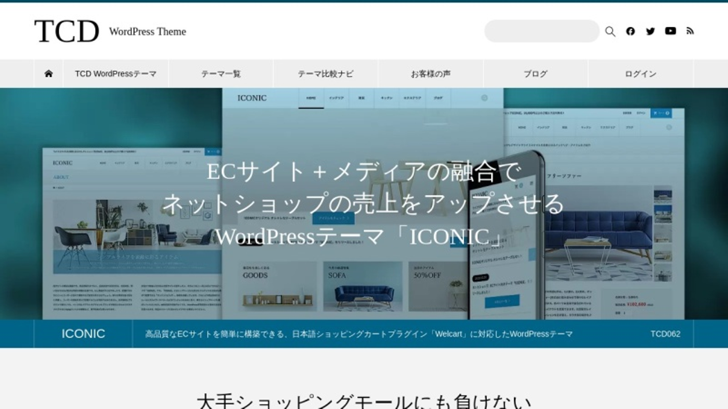
Task: Open テーマ比較ナビ menu item
Action: coord(326,74)
